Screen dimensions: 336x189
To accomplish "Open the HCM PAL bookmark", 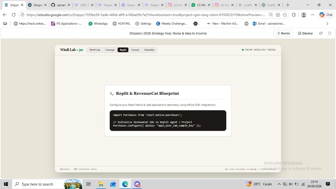I will pos(121,24).
